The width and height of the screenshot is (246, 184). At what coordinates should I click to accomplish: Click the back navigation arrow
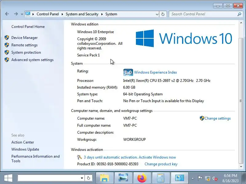(x=7, y=14)
